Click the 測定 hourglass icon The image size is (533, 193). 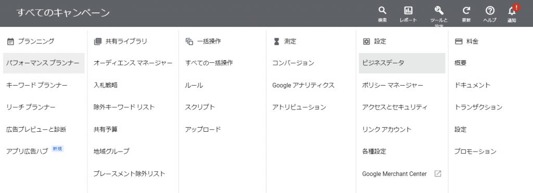276,42
